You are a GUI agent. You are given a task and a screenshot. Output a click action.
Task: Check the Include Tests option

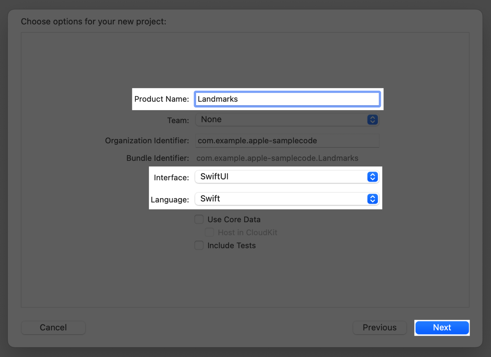click(x=199, y=245)
